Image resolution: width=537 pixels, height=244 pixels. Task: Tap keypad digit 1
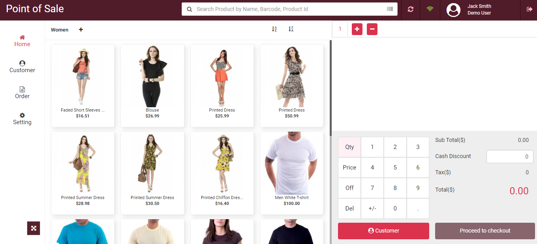(x=372, y=147)
